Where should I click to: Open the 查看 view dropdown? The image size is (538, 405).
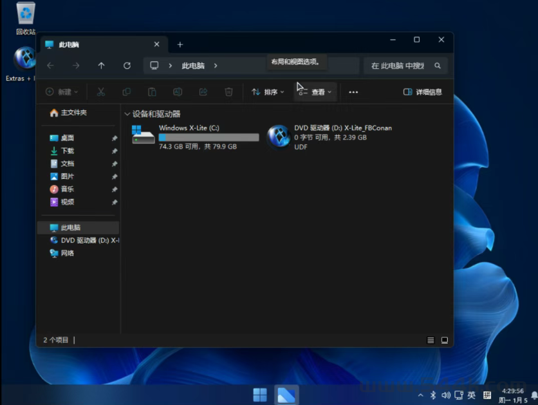pyautogui.click(x=315, y=92)
